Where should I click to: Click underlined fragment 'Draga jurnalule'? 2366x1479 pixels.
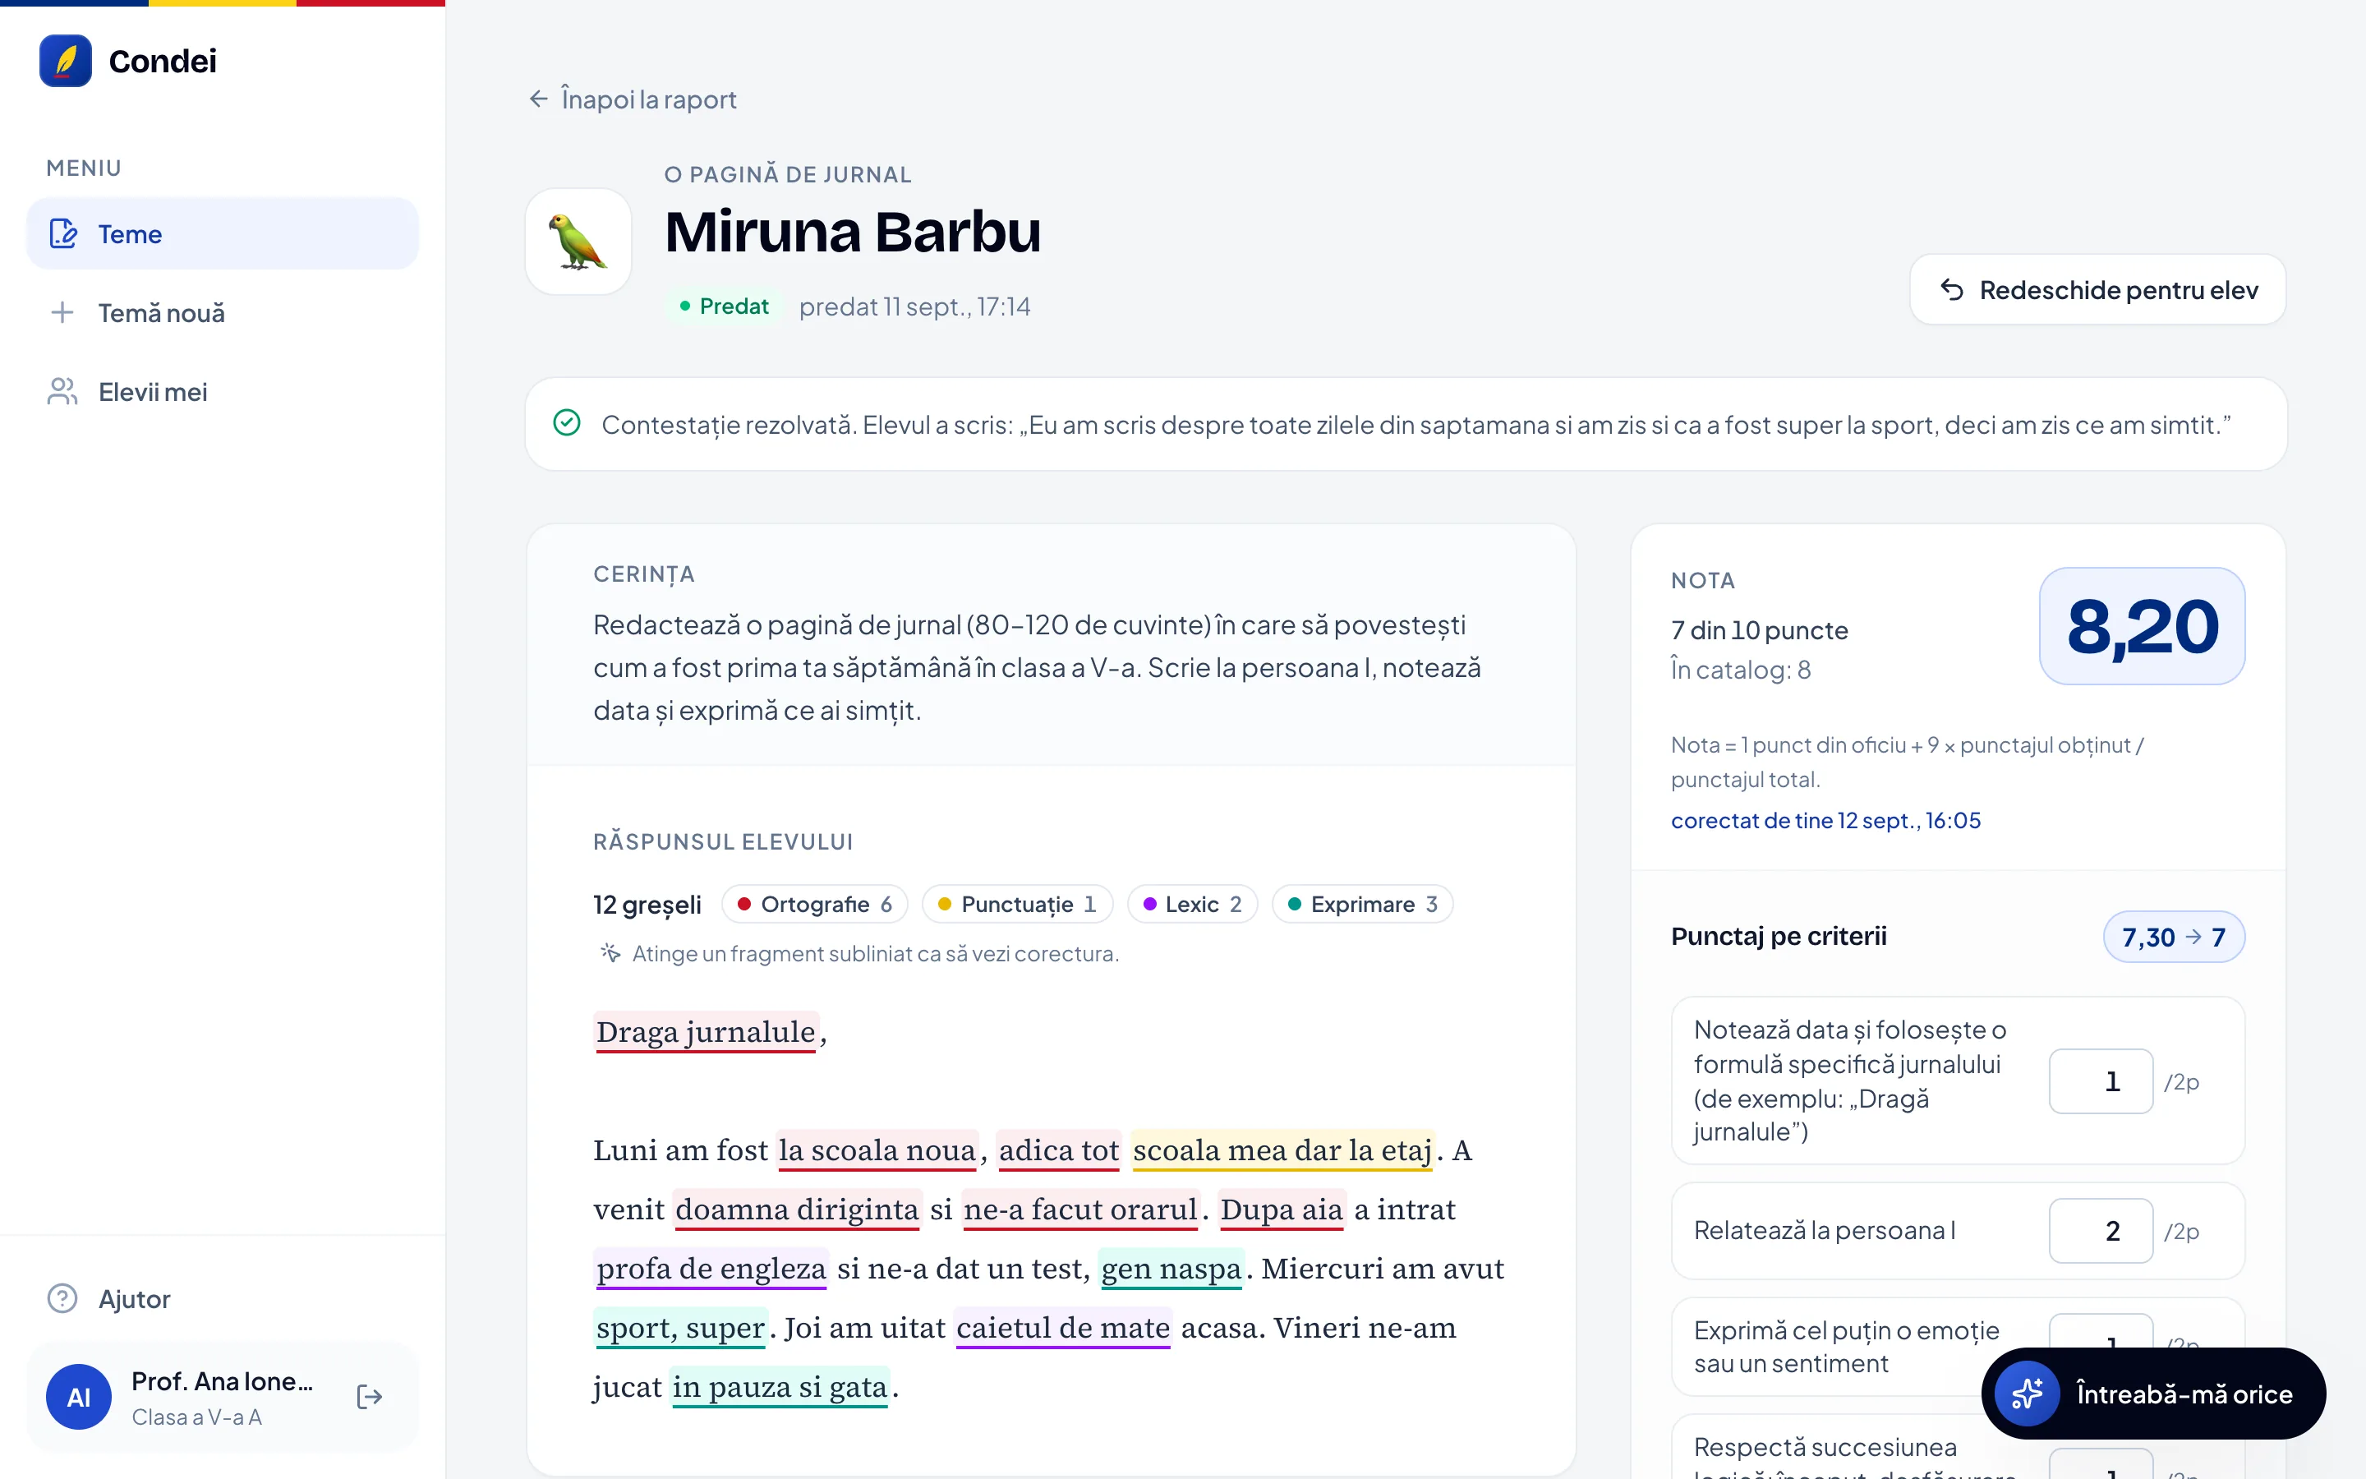(x=706, y=1032)
